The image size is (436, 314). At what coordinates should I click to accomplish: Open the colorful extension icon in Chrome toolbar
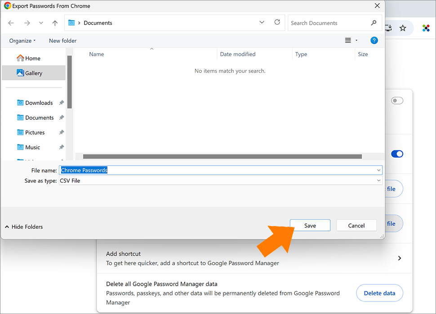coord(426,28)
